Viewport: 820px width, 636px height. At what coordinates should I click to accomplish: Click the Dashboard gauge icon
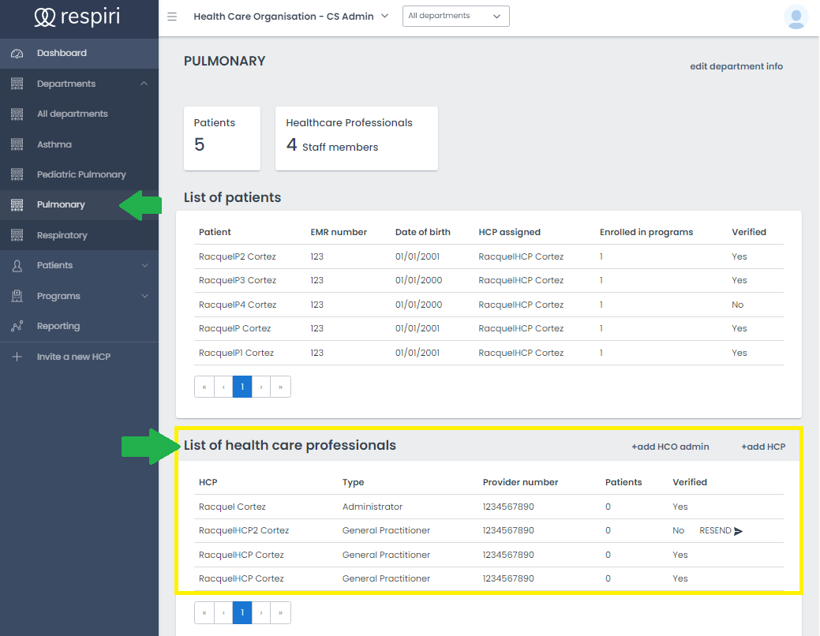[17, 54]
